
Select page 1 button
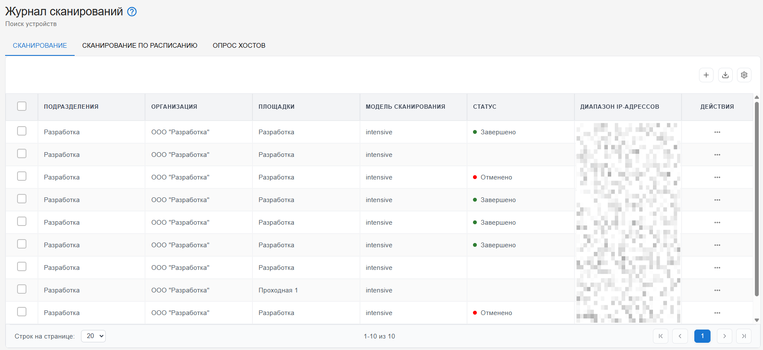[x=702, y=336]
